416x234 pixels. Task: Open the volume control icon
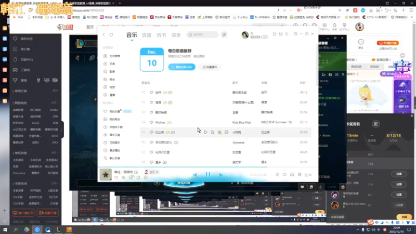[277, 175]
